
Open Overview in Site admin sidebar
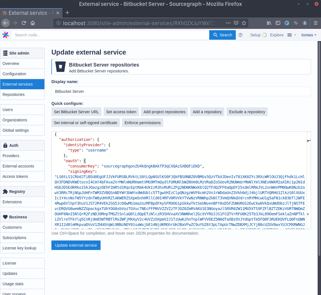(x=22, y=63)
